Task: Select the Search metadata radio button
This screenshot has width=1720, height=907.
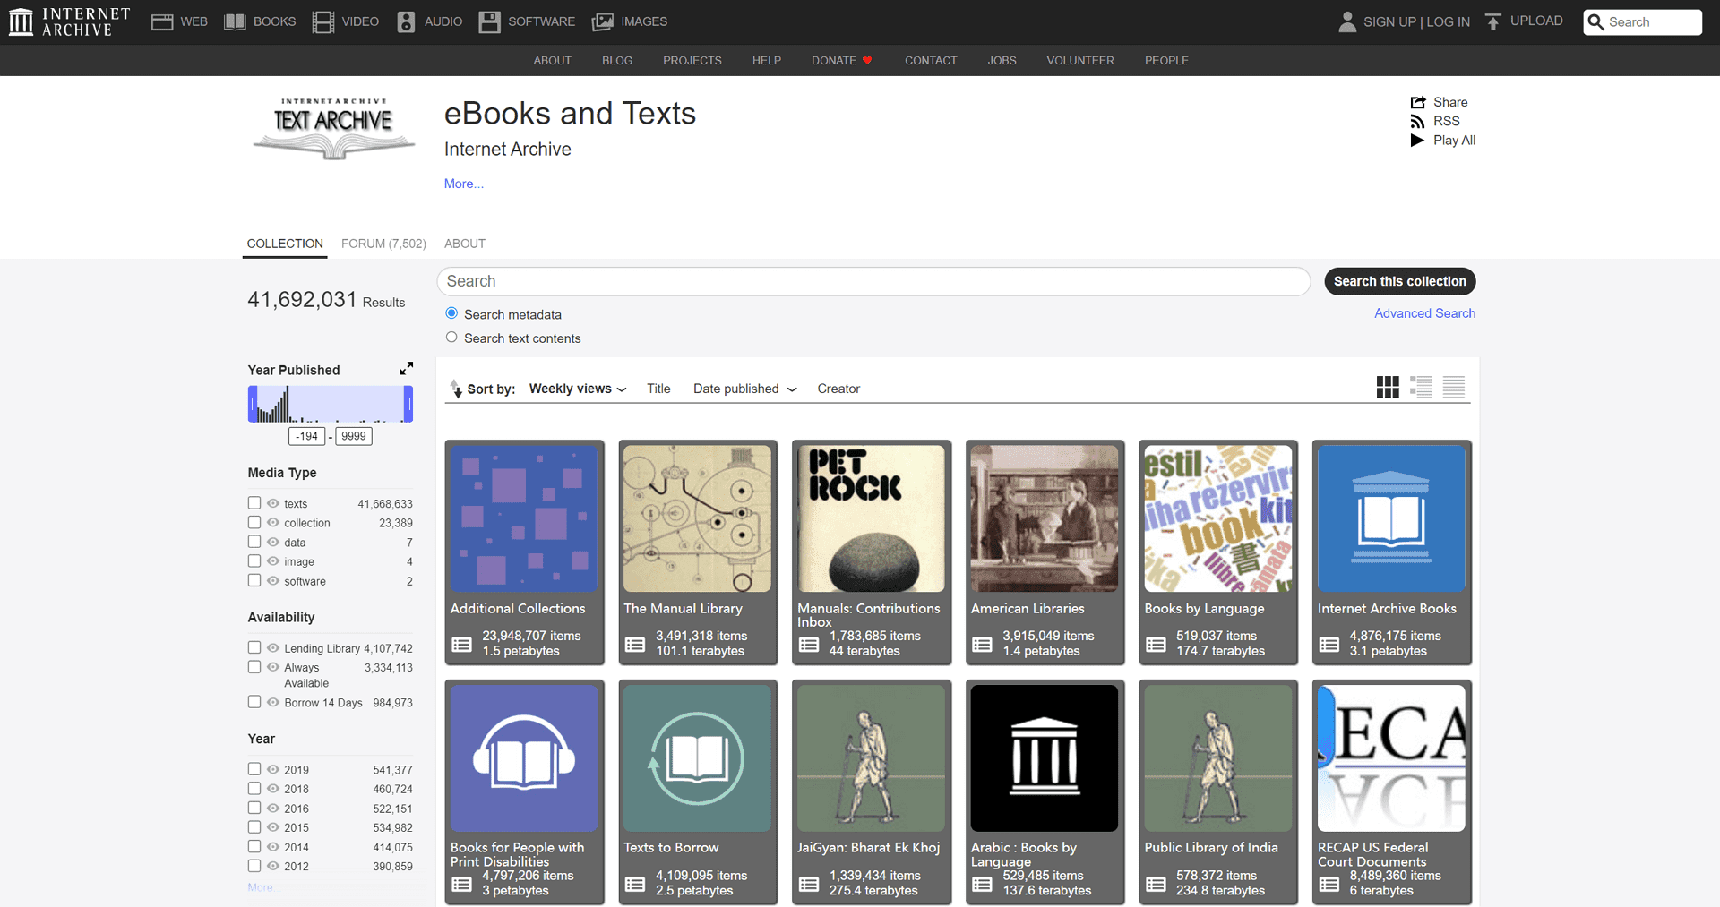Action: pos(451,313)
